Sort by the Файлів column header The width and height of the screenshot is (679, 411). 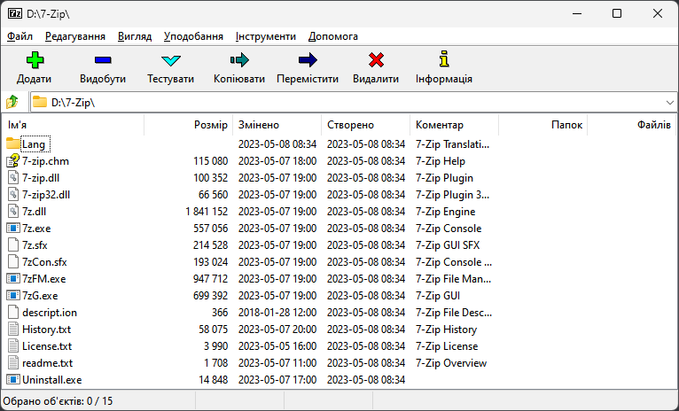[631, 125]
